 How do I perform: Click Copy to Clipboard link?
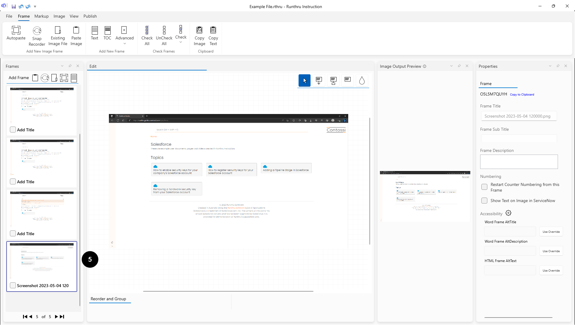click(x=522, y=94)
